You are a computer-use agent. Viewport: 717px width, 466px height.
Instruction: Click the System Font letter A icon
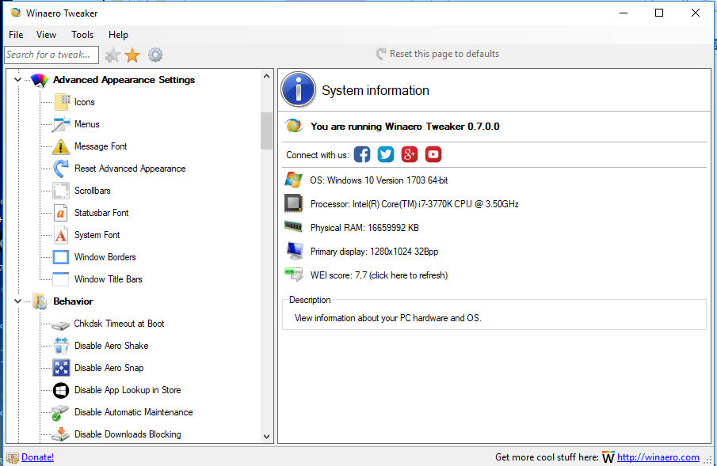tap(61, 235)
